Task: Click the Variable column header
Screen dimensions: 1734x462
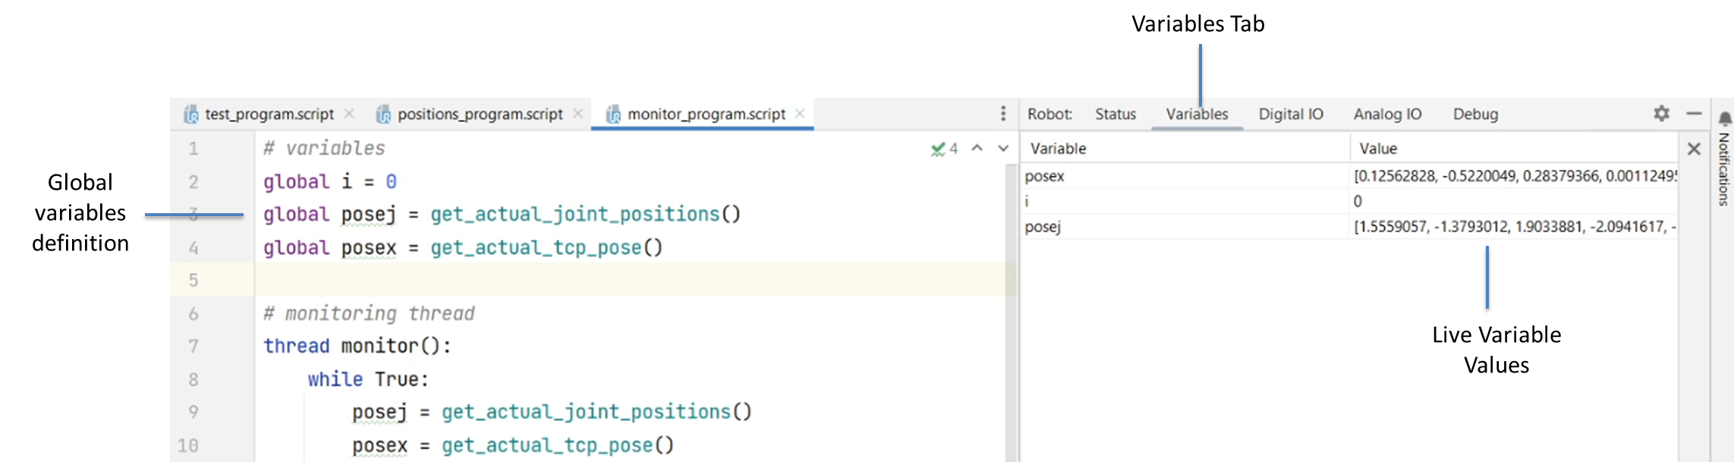Action: (x=1058, y=149)
